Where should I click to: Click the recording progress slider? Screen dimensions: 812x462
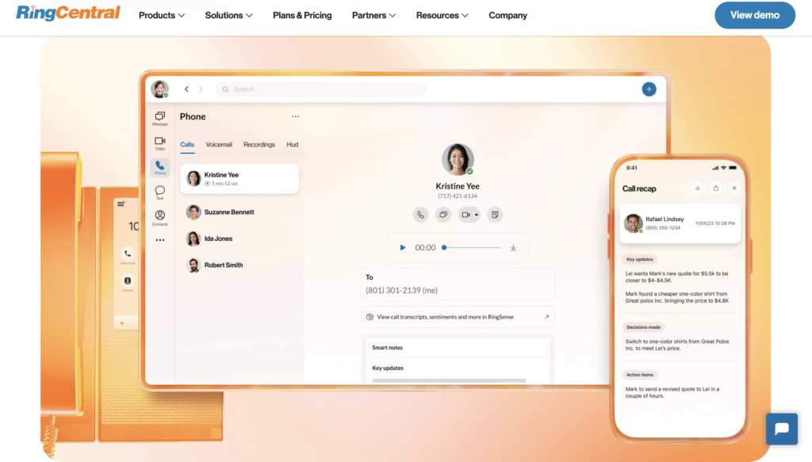pos(472,248)
